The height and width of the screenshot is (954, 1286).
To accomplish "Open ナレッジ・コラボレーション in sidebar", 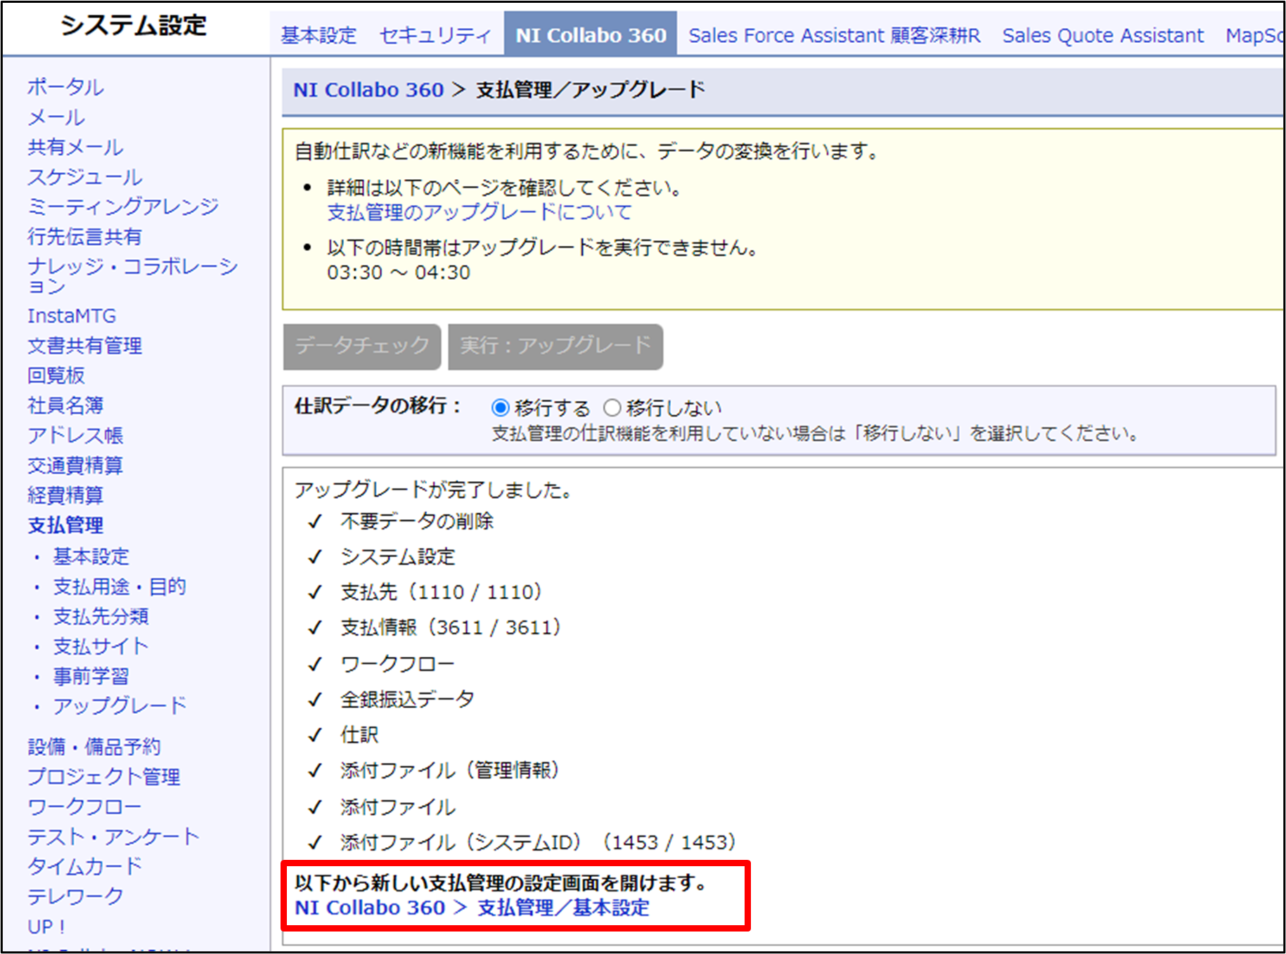I will [133, 275].
